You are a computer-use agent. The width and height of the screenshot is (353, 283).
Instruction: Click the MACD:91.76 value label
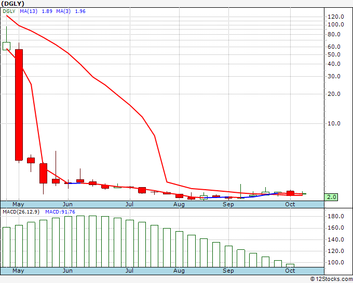click(60, 212)
